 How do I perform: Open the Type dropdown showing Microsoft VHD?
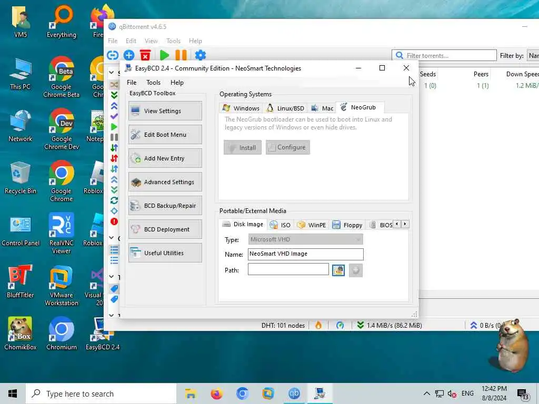tap(306, 239)
